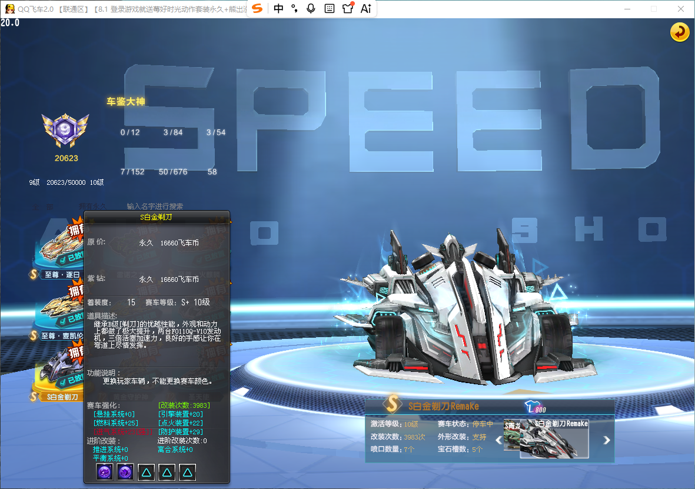695x489 pixels.
Task: Click the 宝石槽数: 5个 info
Action: click(x=460, y=450)
